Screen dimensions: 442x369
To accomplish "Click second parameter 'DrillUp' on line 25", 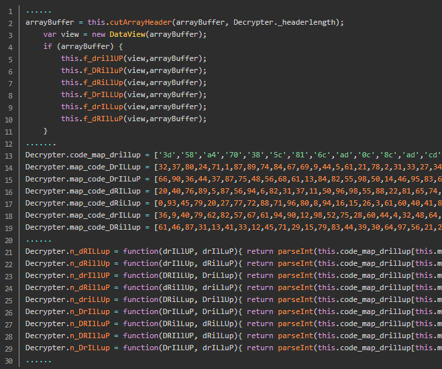I will coord(218,299).
